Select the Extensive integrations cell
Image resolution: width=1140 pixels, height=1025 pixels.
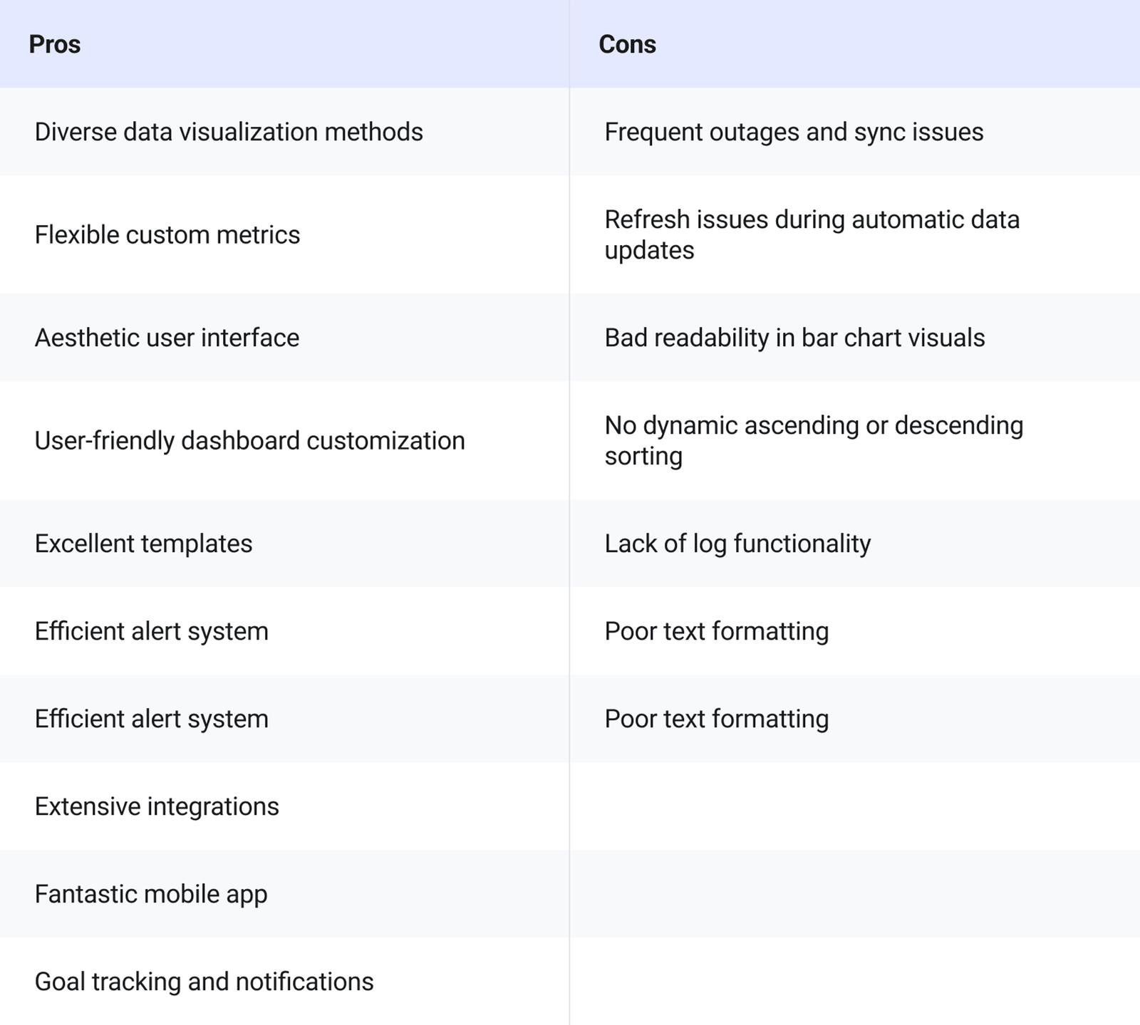click(x=157, y=806)
